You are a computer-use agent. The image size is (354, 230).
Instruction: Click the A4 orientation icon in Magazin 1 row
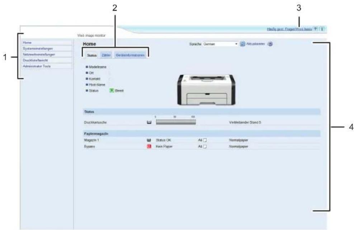205,140
